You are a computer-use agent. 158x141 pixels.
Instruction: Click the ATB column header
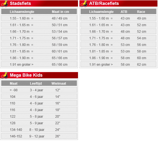124,12
